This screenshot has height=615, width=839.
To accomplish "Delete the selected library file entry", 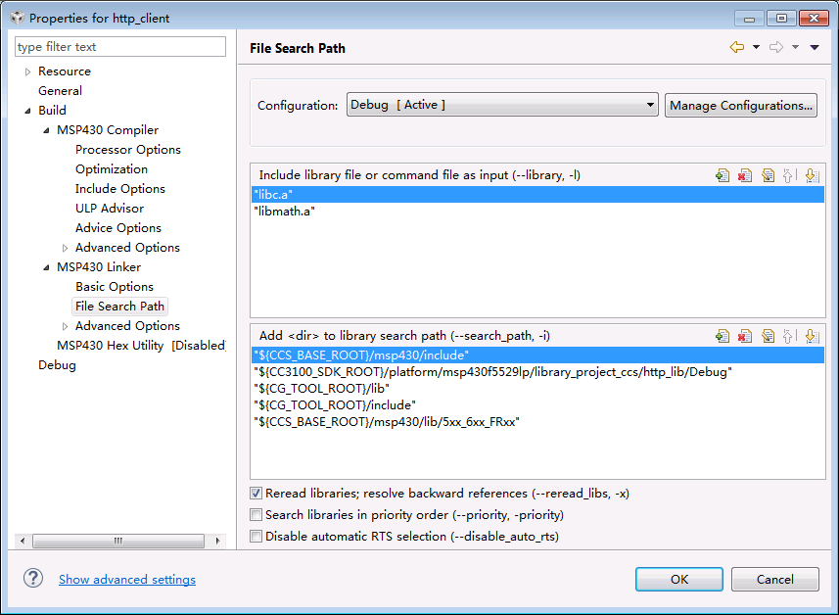I will point(745,175).
